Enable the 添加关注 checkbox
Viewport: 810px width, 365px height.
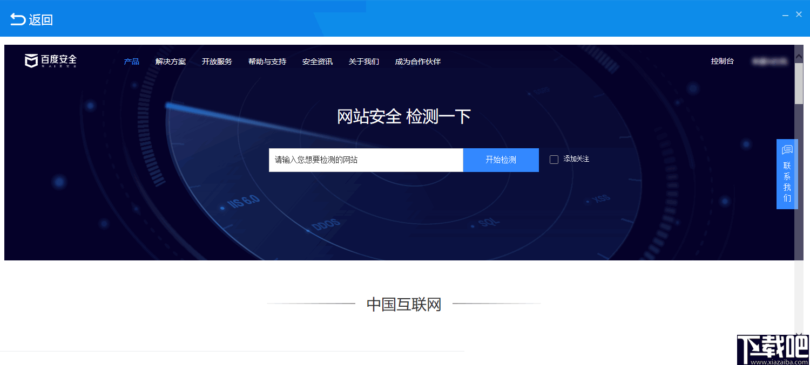click(553, 159)
